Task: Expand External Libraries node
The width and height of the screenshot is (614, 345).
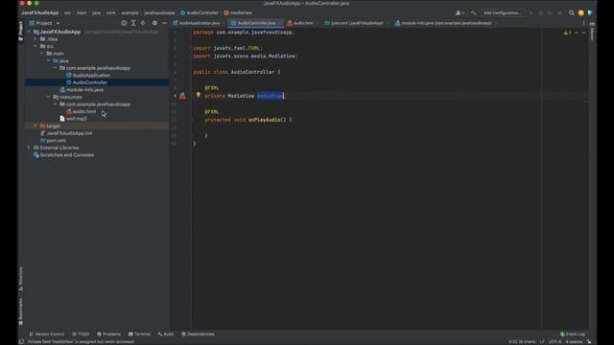Action: [29, 148]
